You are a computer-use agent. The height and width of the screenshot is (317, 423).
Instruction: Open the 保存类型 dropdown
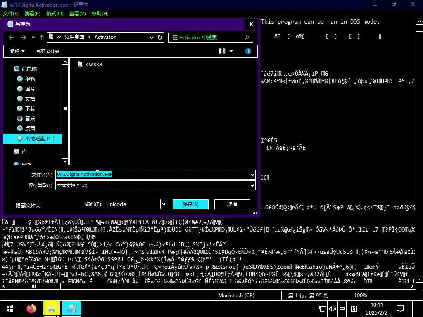tap(155, 185)
